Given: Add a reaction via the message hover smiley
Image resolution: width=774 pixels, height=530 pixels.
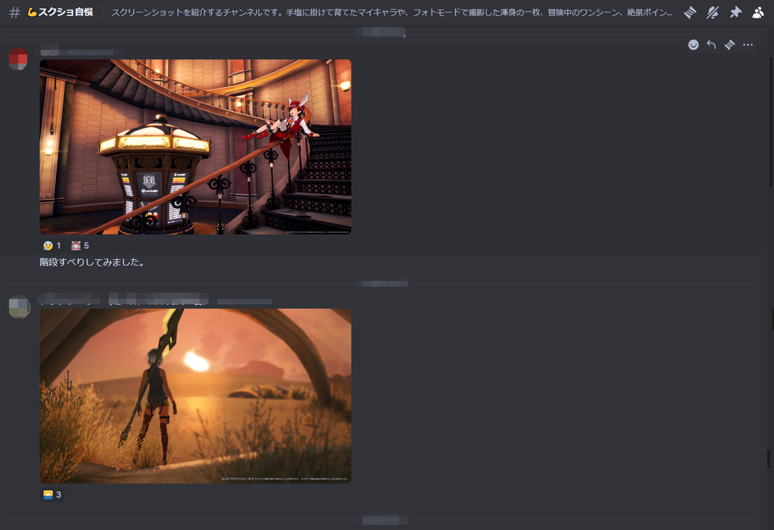Looking at the screenshot, I should [693, 44].
